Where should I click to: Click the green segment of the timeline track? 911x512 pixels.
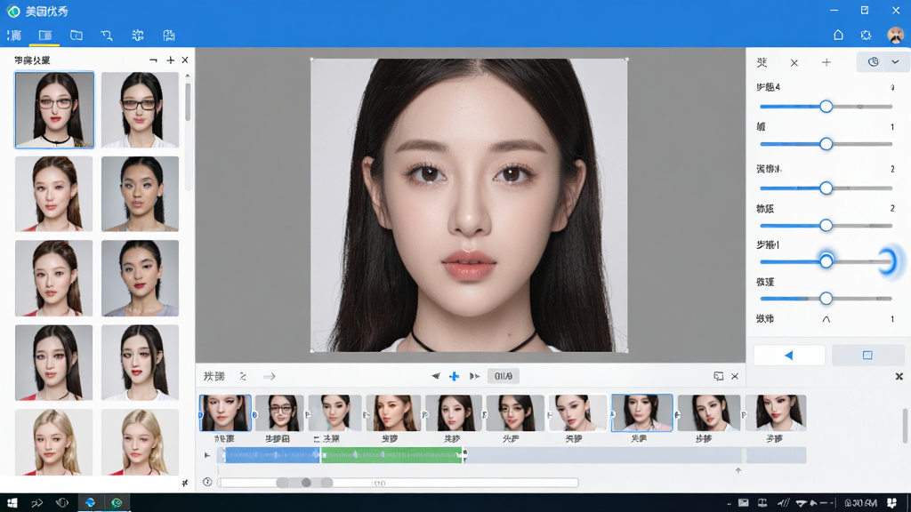[392, 454]
